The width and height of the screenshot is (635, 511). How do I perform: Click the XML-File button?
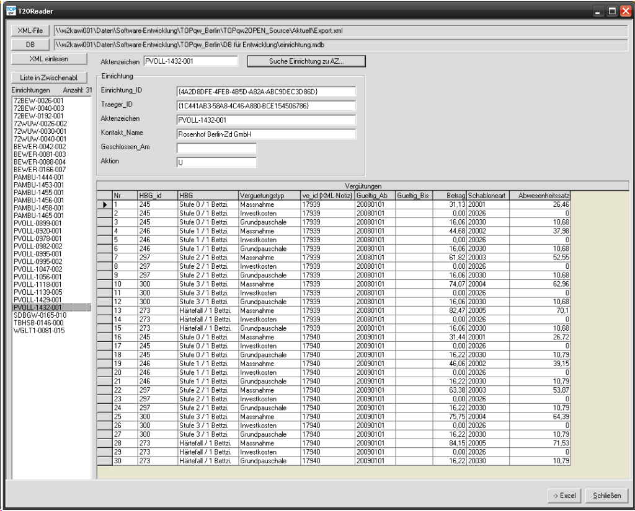pos(29,30)
